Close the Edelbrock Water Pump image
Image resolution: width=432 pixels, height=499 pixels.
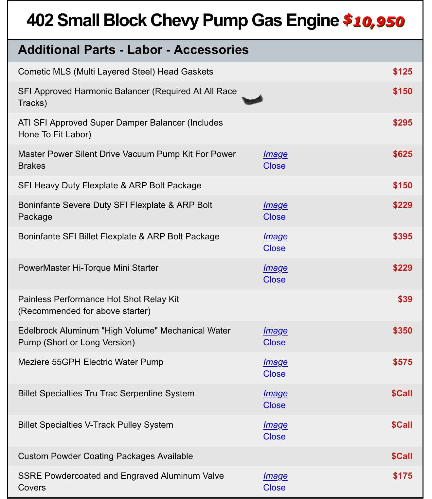(x=274, y=342)
